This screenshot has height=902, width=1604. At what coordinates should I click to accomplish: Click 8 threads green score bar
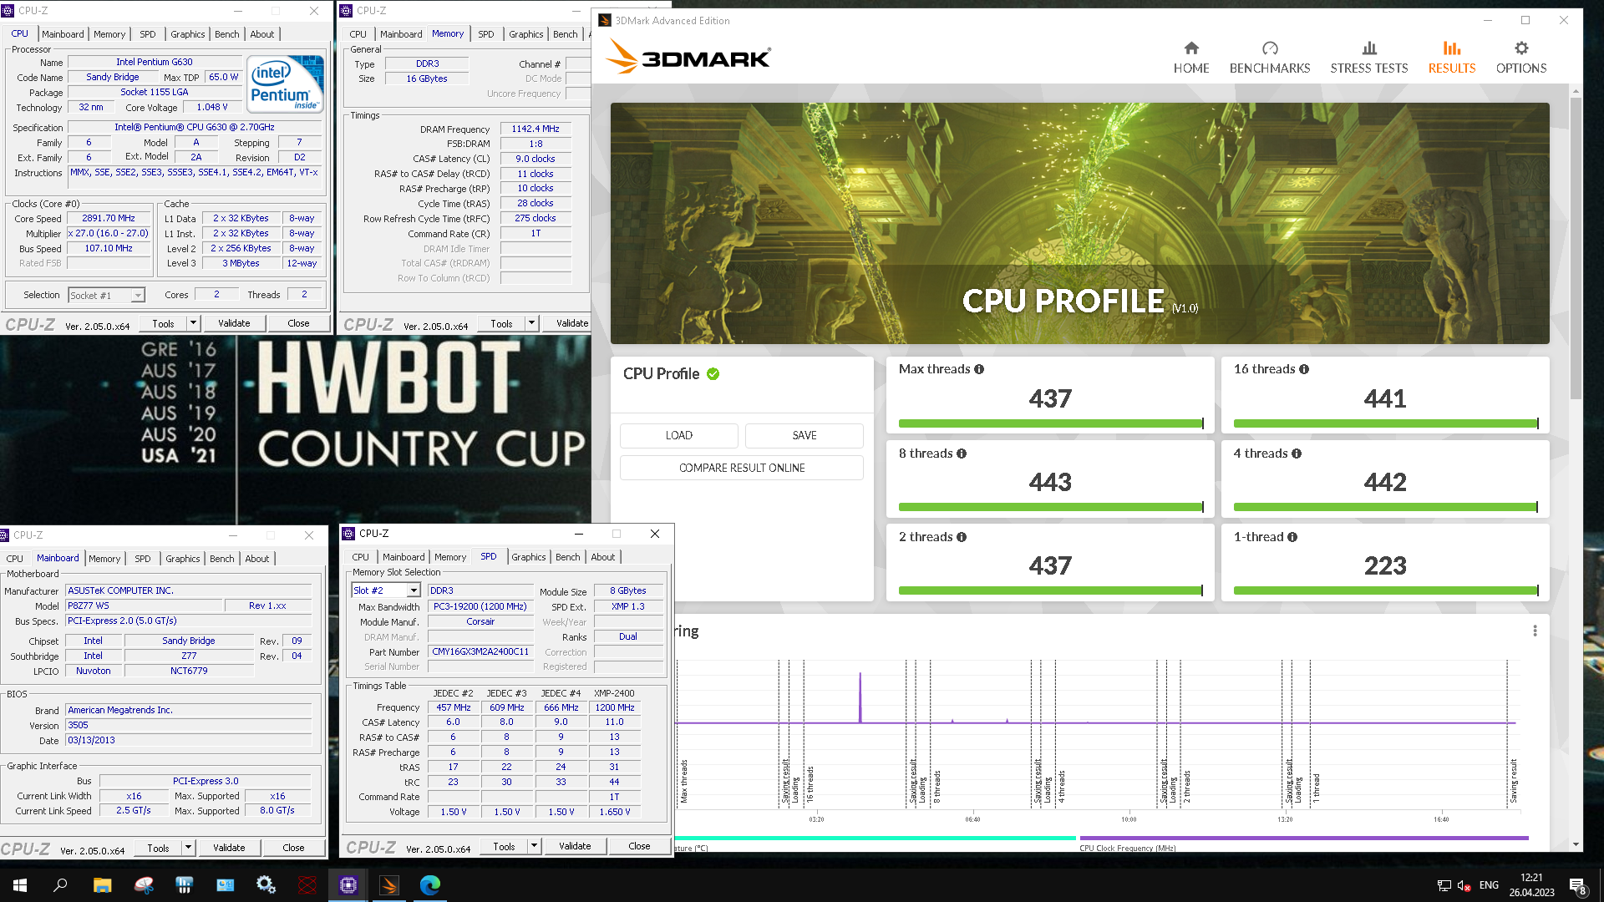[x=1051, y=507]
